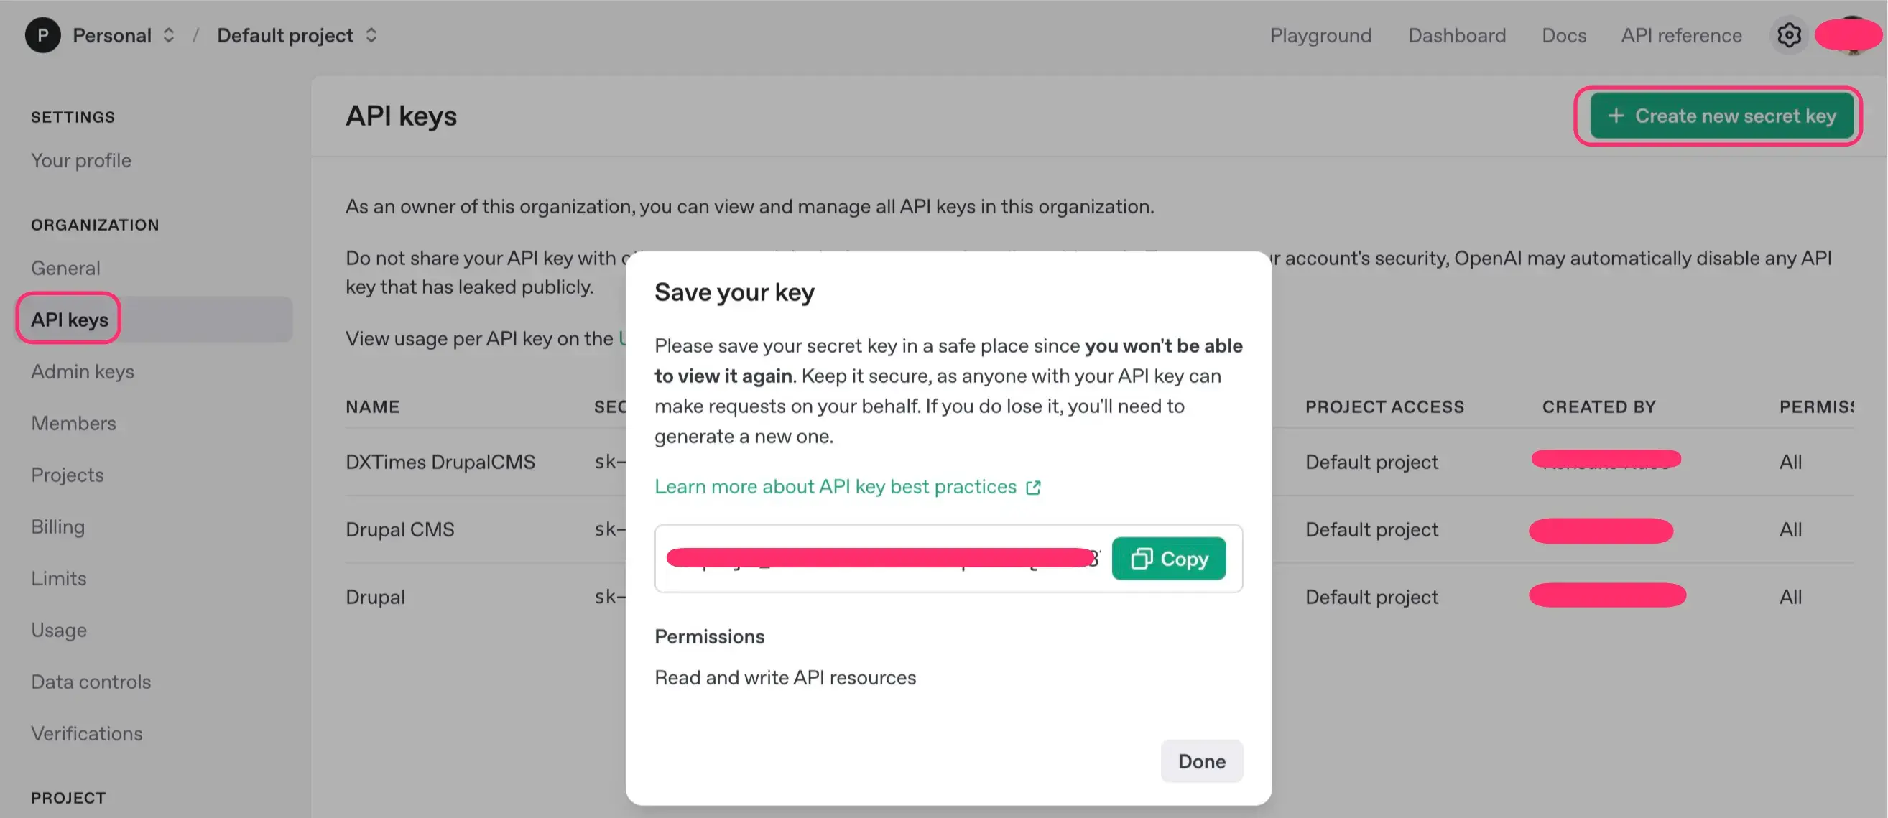This screenshot has width=1888, height=818.
Task: Click the user profile avatar
Action: pyautogui.click(x=1850, y=35)
